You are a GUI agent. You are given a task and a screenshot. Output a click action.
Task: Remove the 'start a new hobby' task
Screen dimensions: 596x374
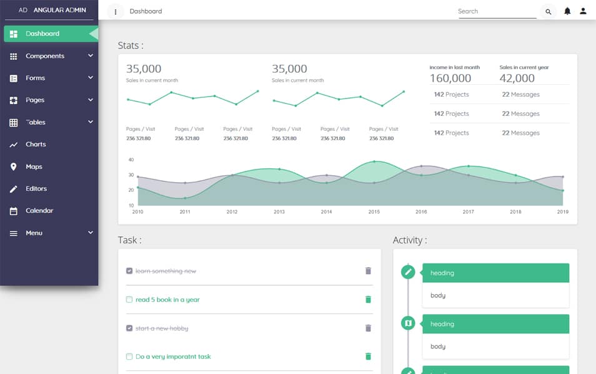pyautogui.click(x=368, y=328)
